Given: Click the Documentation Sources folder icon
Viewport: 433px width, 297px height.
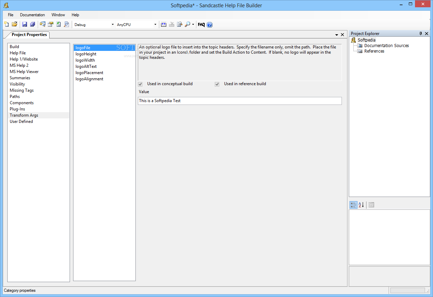Looking at the screenshot, I should coord(360,46).
